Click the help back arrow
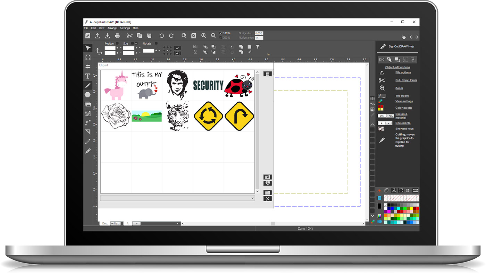Image resolution: width=486 pixels, height=274 pixels. [x=411, y=37]
